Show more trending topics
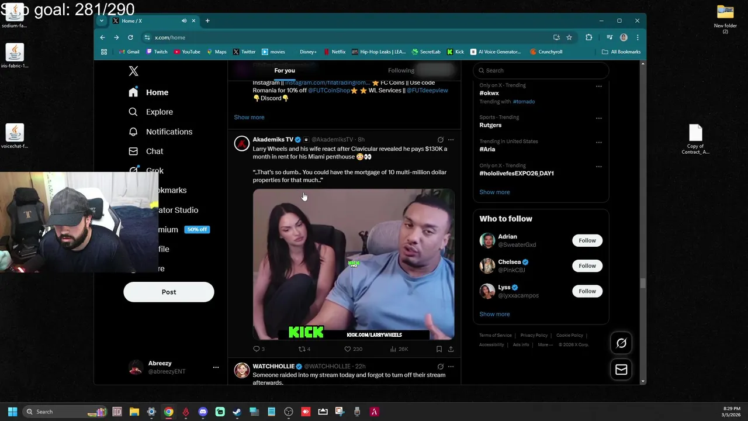The width and height of the screenshot is (748, 421). click(494, 192)
